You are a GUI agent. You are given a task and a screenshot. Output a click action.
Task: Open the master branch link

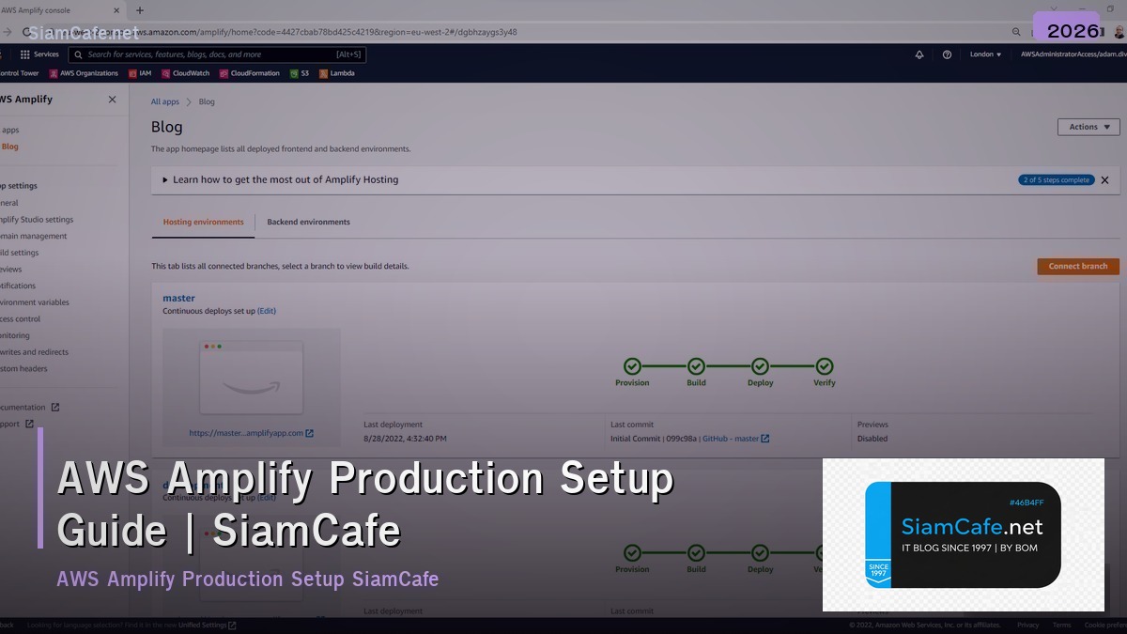178,297
